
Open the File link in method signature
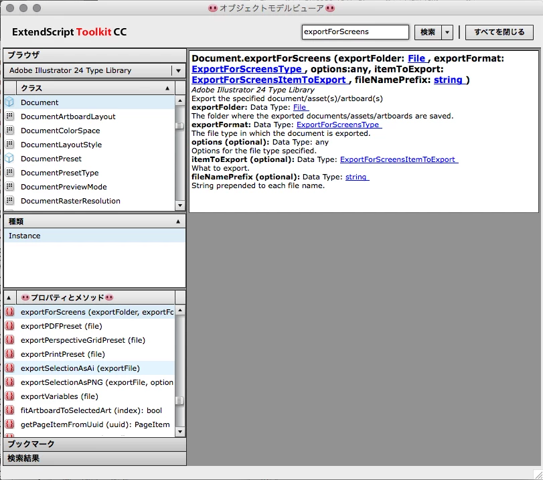pyautogui.click(x=418, y=58)
